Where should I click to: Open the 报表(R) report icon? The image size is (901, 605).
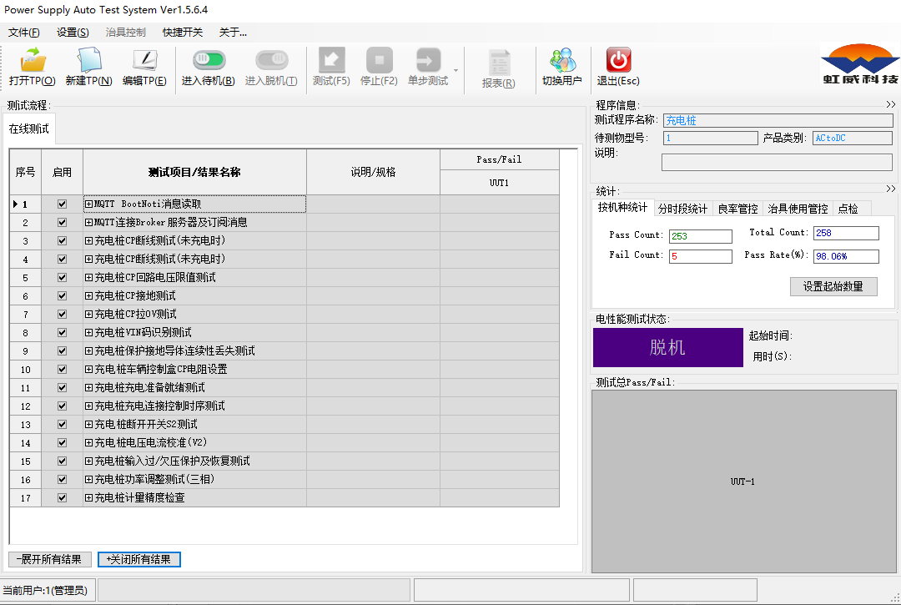(x=499, y=69)
